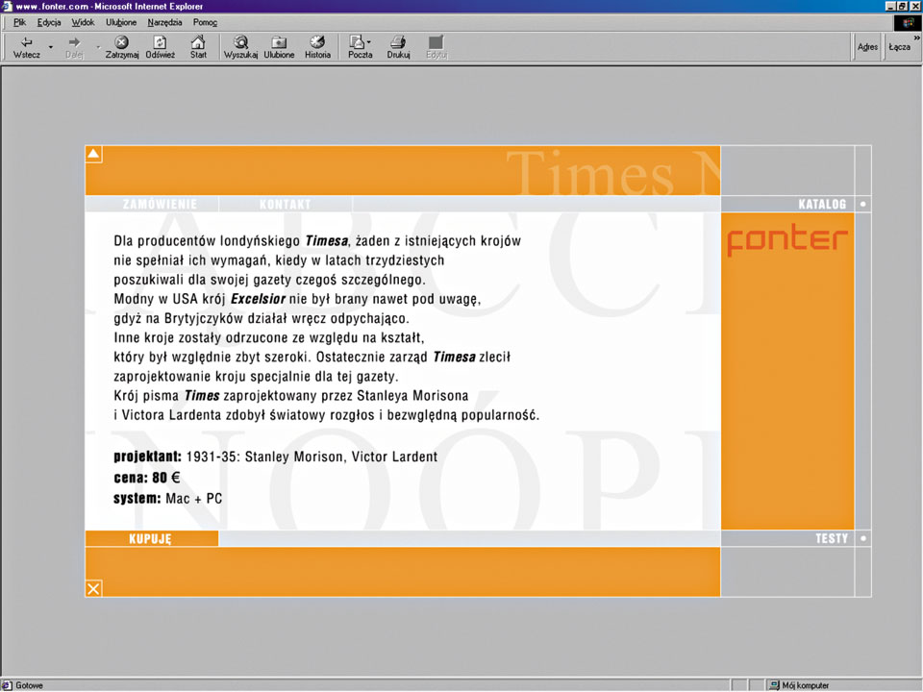Print the page with Drukuj

pos(398,47)
